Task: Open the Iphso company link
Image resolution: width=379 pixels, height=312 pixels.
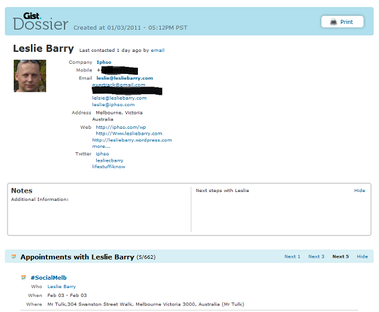Action: (104, 63)
